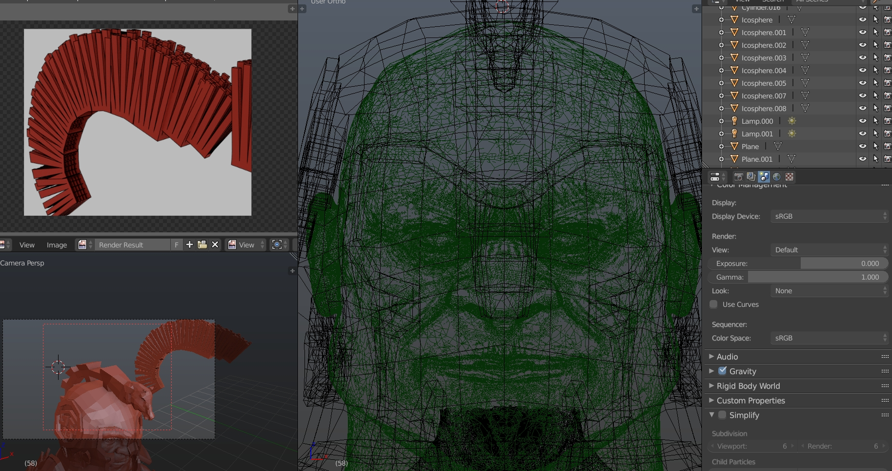This screenshot has height=471, width=892.
Task: Click the lamp icon of Lamp.001
Action: click(734, 133)
